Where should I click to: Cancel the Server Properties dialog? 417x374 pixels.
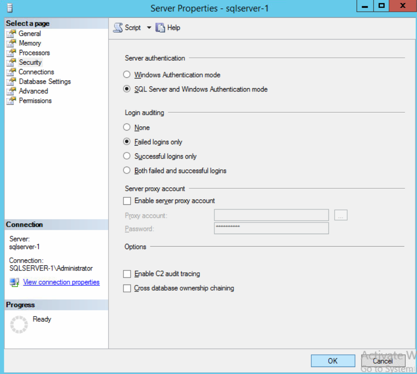383,361
